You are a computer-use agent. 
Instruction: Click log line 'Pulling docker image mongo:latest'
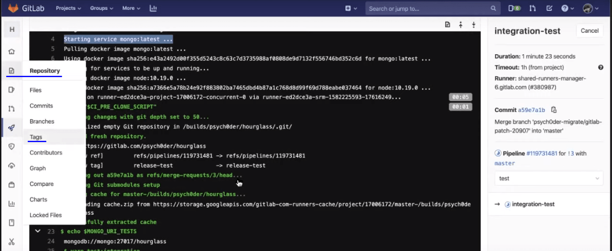(x=125, y=49)
